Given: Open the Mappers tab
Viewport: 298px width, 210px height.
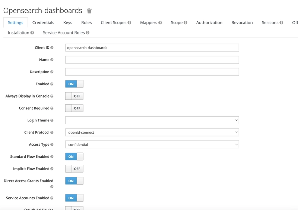Looking at the screenshot, I should pos(149,23).
